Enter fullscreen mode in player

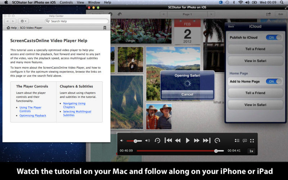click(252, 141)
